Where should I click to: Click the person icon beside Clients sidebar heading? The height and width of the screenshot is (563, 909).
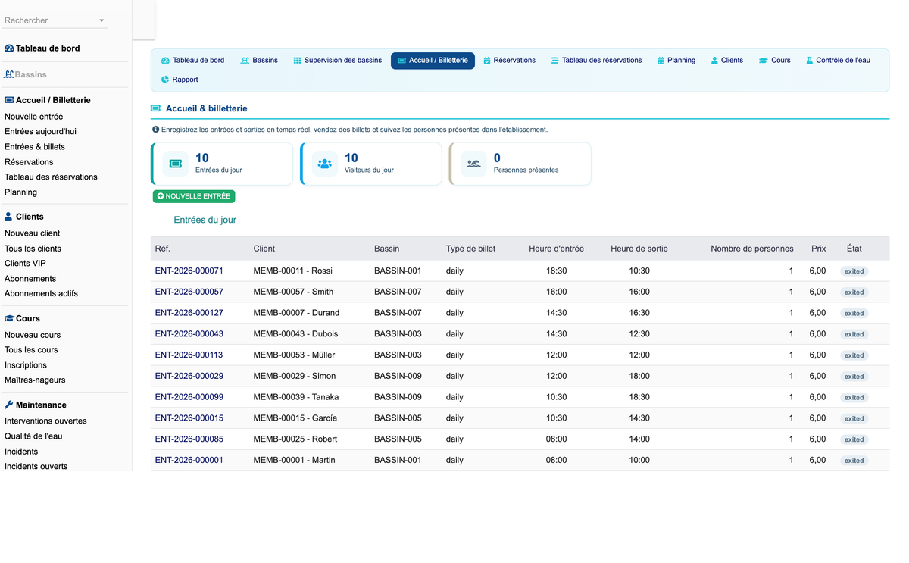coord(9,217)
